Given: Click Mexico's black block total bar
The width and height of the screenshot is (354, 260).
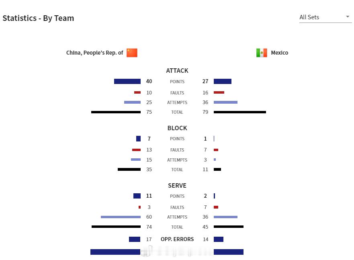Looking at the screenshot, I should click(217, 169).
